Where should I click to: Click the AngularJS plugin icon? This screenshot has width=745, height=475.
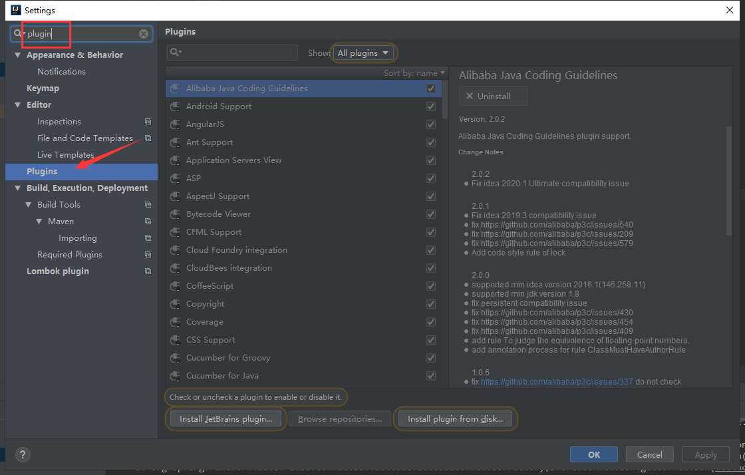pyautogui.click(x=176, y=124)
